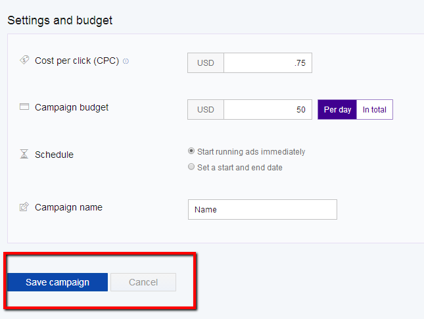
Task: Click the Campaign budget card icon
Action: 24,107
